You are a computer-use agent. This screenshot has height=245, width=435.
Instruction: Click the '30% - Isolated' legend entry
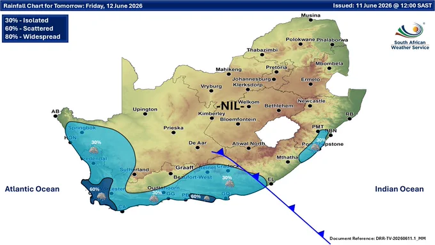point(27,20)
